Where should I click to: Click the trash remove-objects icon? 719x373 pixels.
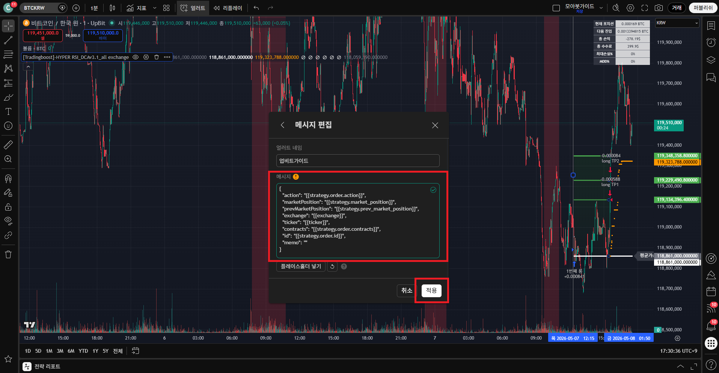click(8, 254)
